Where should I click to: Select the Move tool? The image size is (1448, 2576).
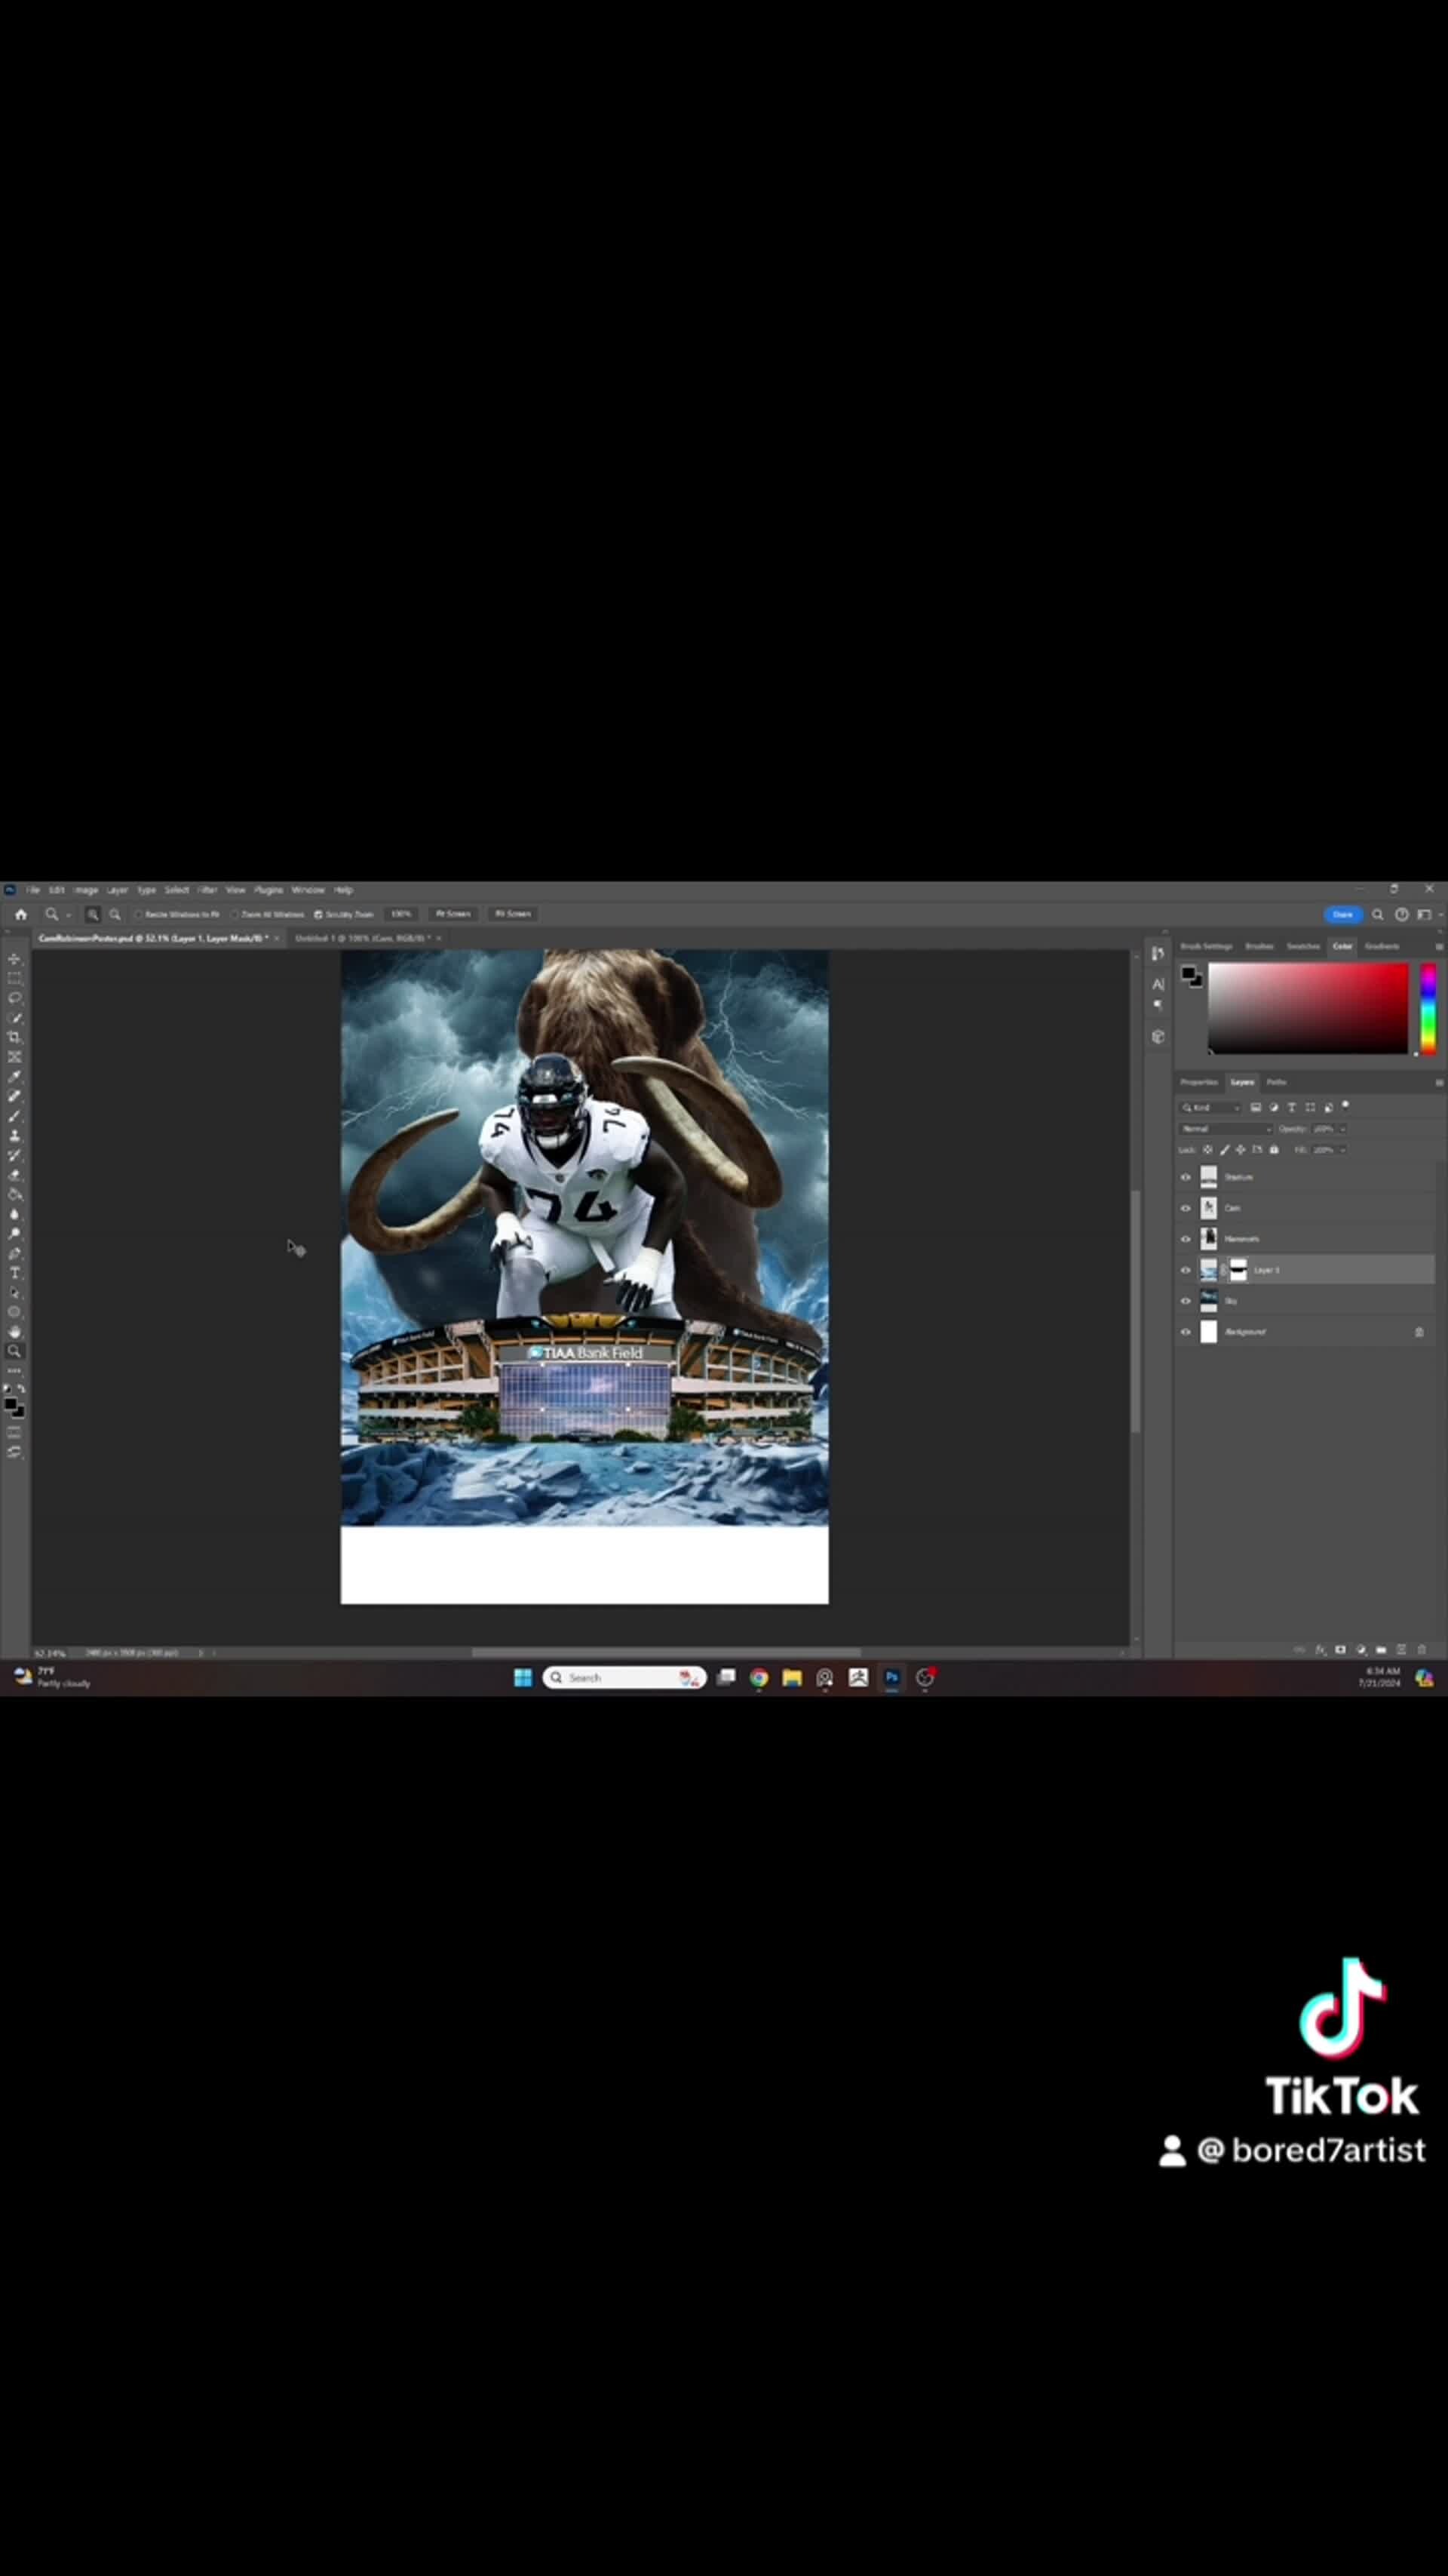(14, 958)
